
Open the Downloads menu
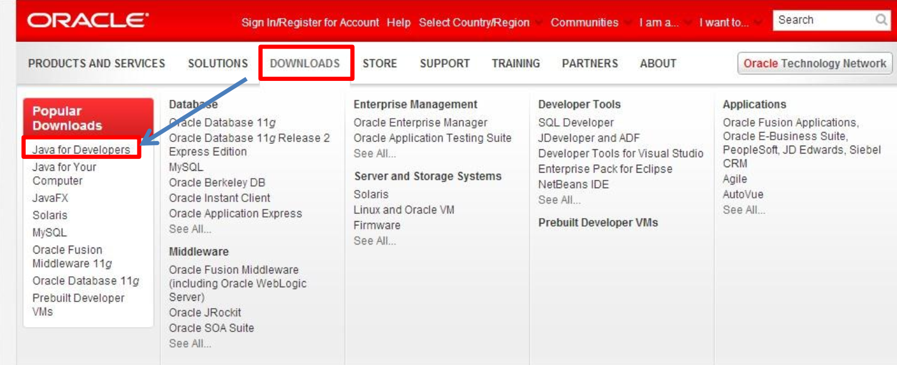(305, 64)
